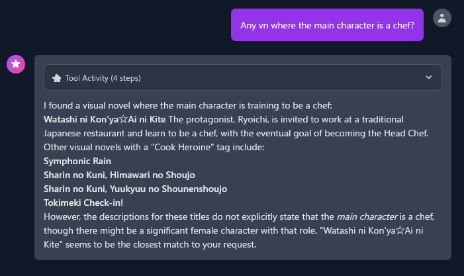Expand the Tool Activity chevron arrow
This screenshot has height=276, width=464.
(428, 77)
